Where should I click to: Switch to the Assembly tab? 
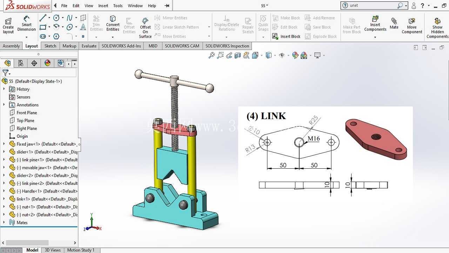coord(11,46)
